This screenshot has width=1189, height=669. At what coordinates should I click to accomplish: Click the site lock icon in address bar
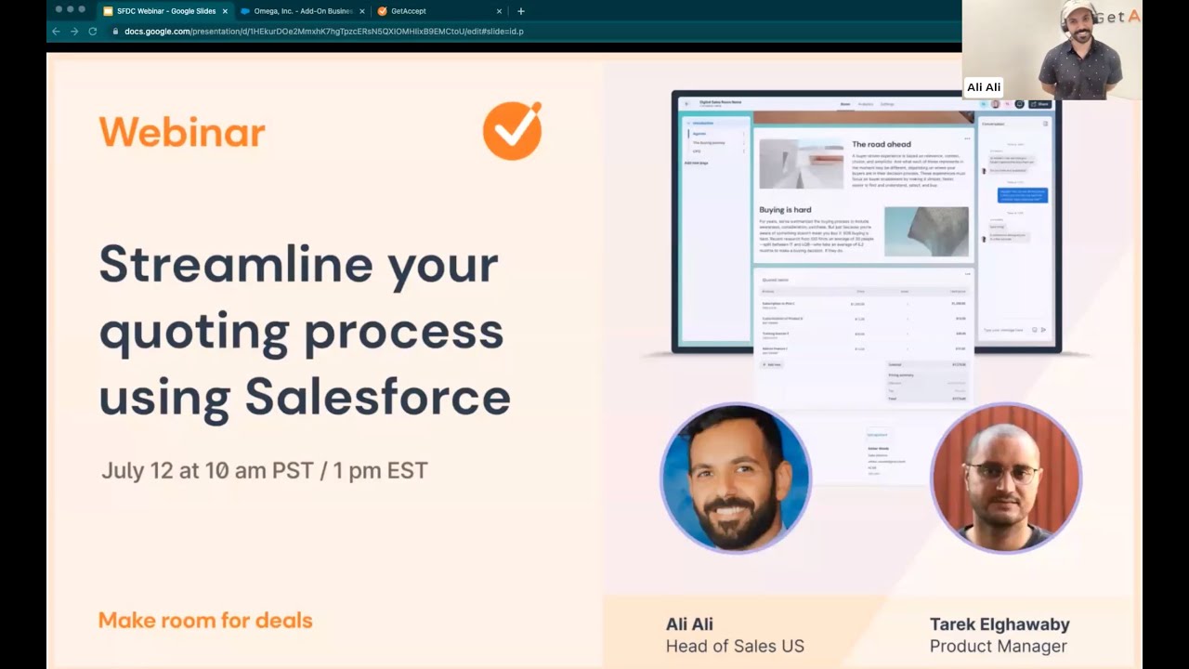pyautogui.click(x=115, y=31)
